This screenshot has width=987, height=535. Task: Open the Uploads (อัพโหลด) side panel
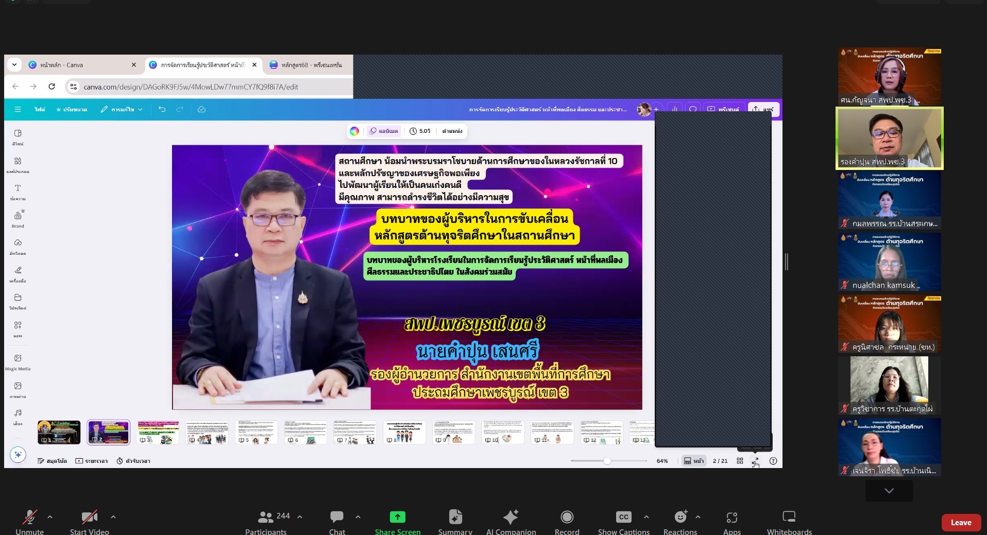18,247
